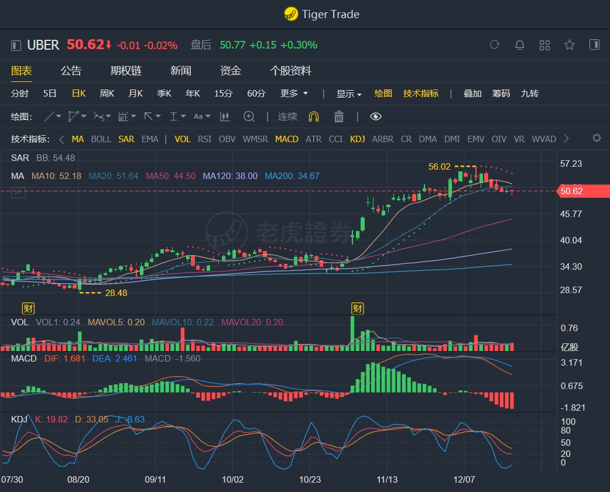Select the Aa text annotation tool

[x=198, y=116]
